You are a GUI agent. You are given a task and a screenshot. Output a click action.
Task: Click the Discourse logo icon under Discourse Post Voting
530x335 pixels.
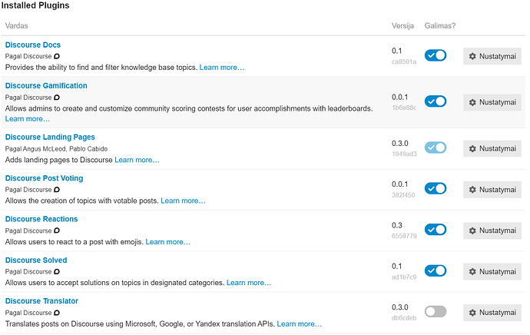[57, 190]
